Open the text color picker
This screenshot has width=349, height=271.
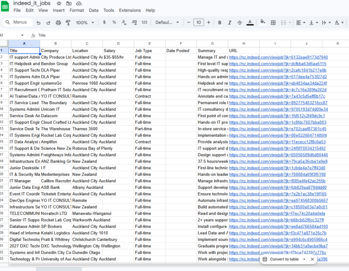coord(250,22)
